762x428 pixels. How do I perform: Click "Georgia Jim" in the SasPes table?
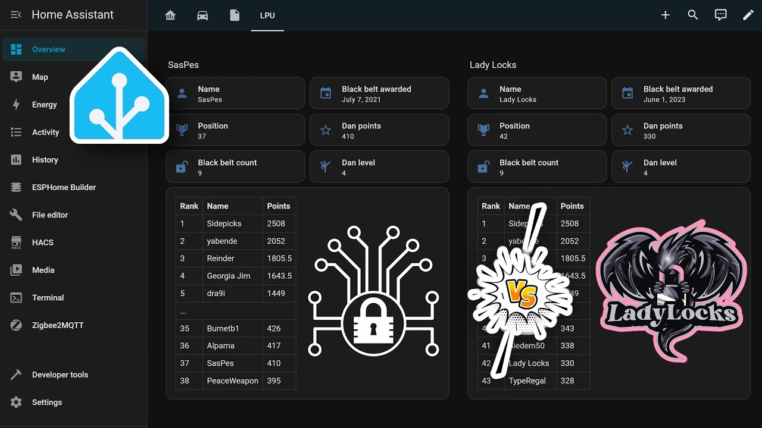pos(229,276)
